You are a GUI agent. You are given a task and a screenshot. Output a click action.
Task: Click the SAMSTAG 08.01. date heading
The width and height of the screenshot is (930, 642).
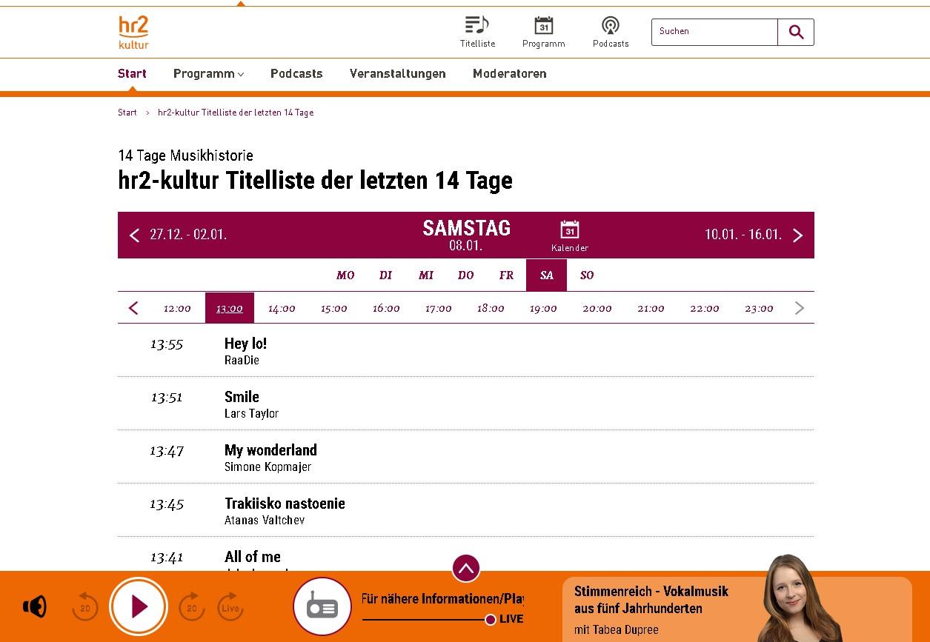(x=466, y=235)
